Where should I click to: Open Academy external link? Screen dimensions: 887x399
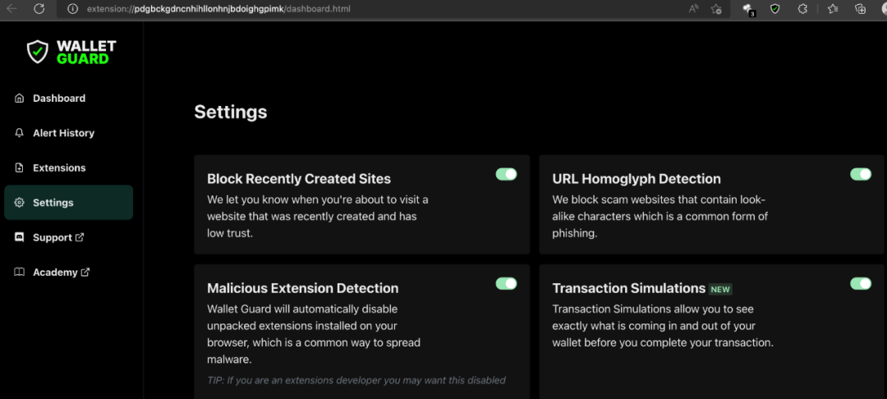55,273
